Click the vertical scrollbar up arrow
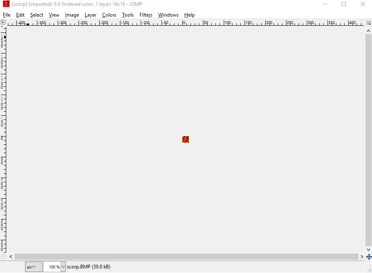372x273 pixels. pos(368,31)
